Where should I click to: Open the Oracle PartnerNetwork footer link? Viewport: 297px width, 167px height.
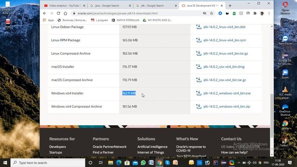pyautogui.click(x=110, y=147)
